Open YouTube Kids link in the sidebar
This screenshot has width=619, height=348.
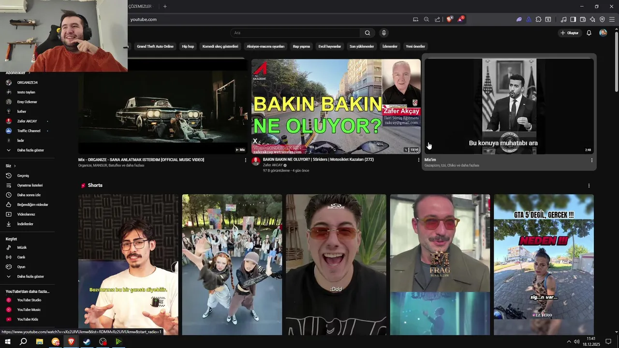click(27, 319)
